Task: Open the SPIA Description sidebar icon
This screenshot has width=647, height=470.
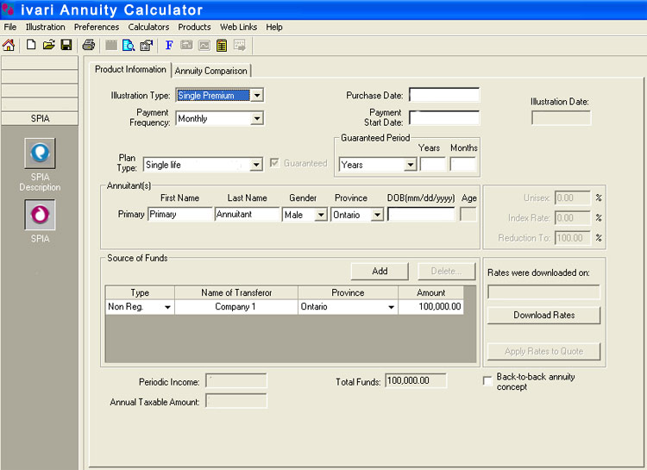Action: (x=40, y=154)
